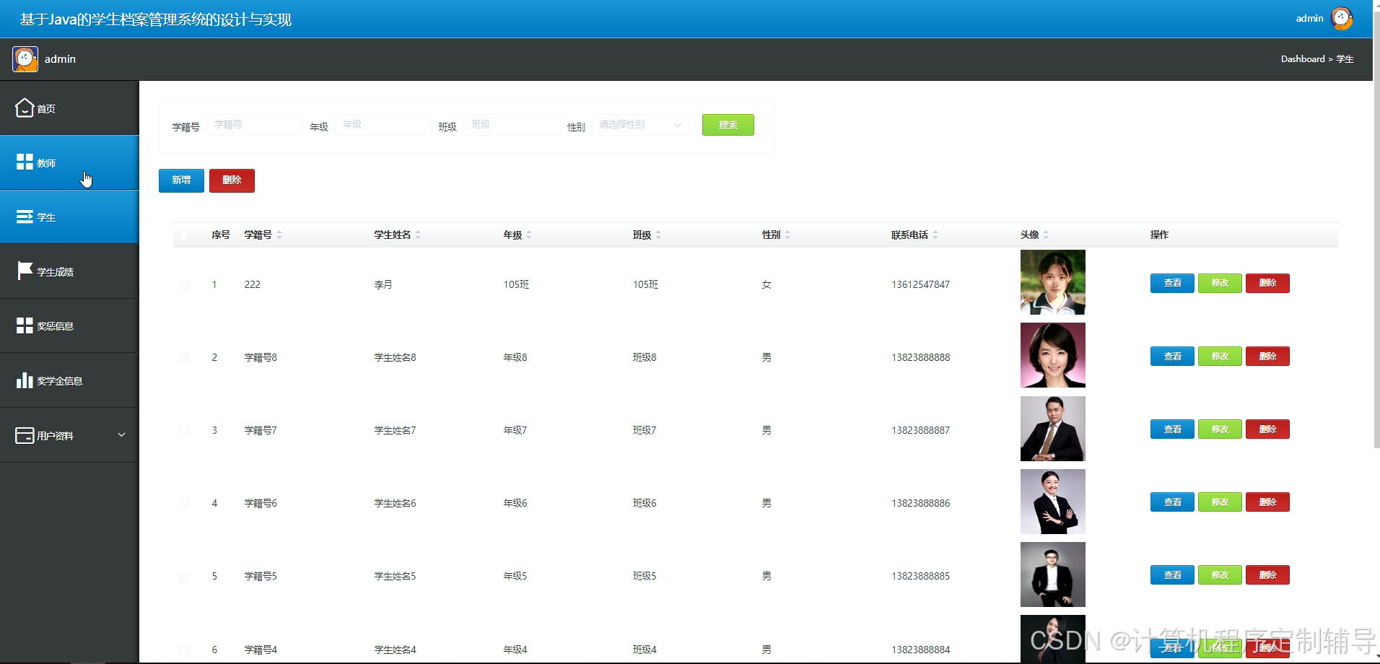1380x664 pixels.
Task: Click the photo thumbnail of 李月
Action: tap(1052, 282)
